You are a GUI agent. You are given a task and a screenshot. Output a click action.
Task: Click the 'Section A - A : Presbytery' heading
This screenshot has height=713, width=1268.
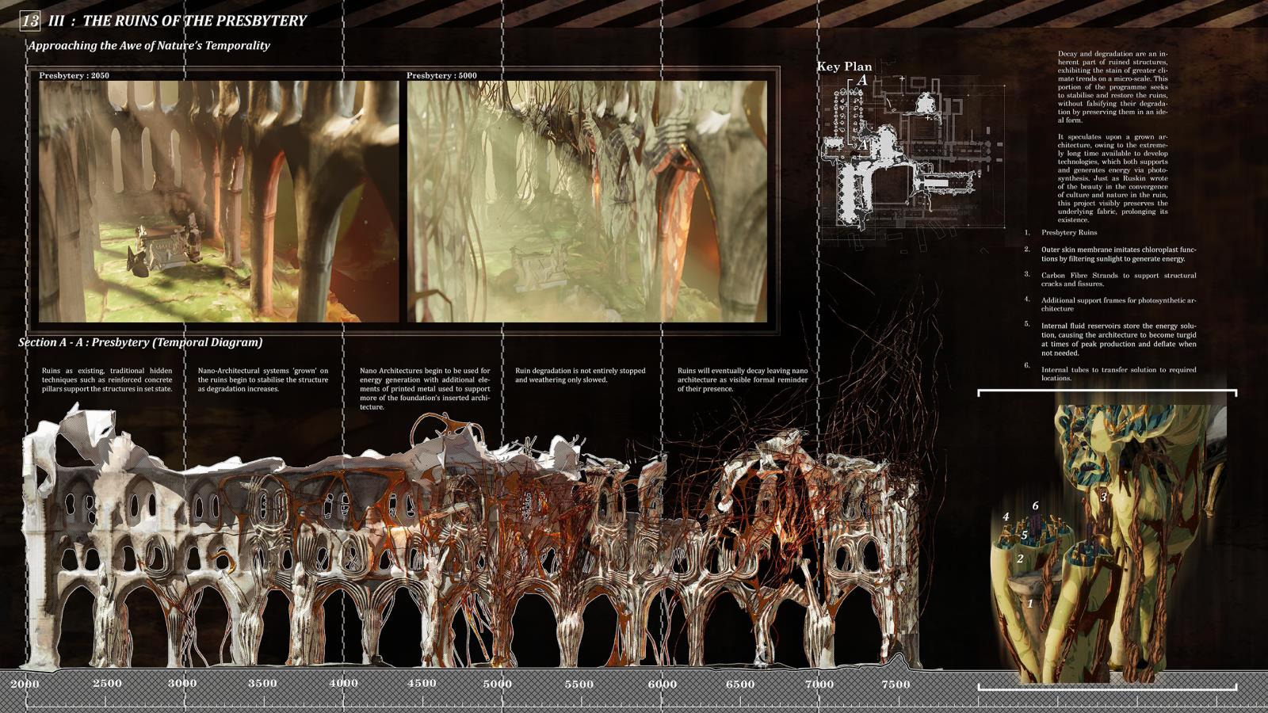click(140, 342)
